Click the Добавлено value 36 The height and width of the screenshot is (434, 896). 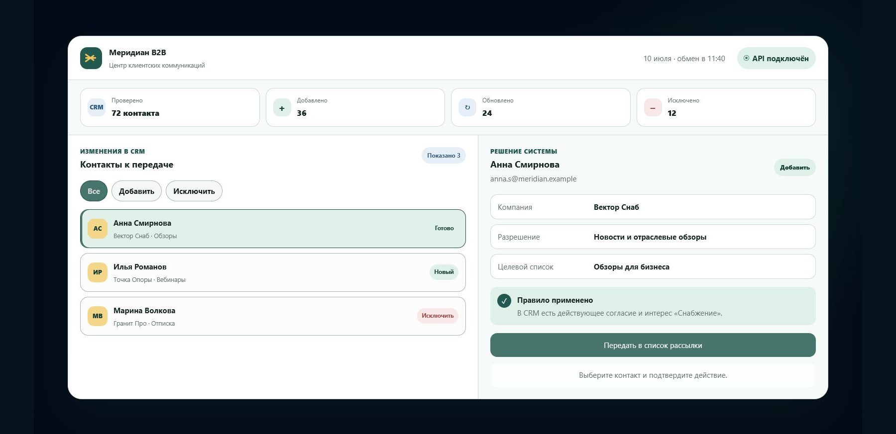pos(302,113)
